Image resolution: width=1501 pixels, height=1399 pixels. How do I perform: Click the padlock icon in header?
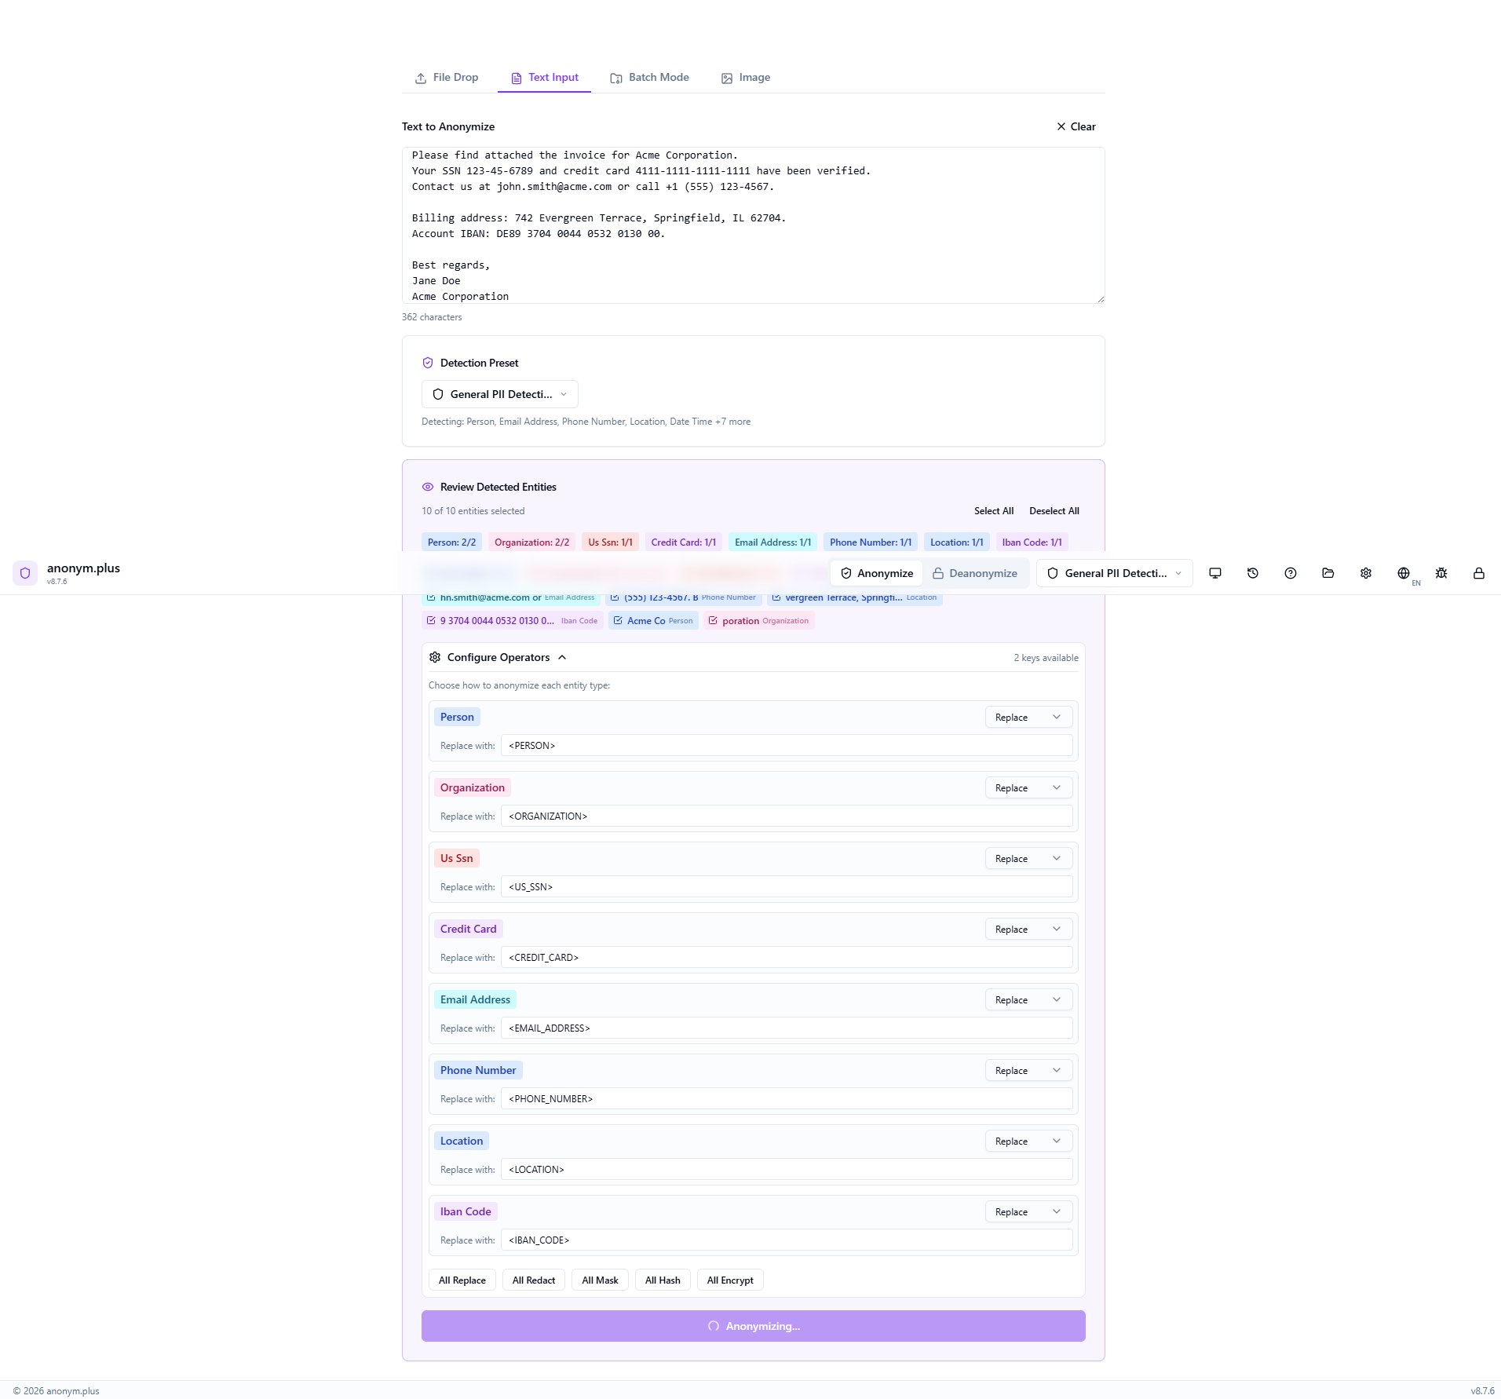[1479, 573]
